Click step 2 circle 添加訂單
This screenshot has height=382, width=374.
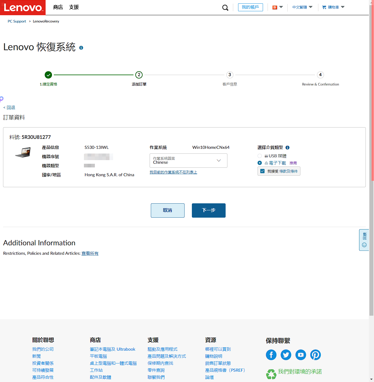tap(139, 75)
